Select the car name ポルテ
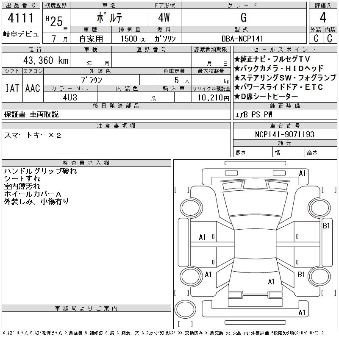The width and height of the screenshot is (339, 339). click(110, 18)
